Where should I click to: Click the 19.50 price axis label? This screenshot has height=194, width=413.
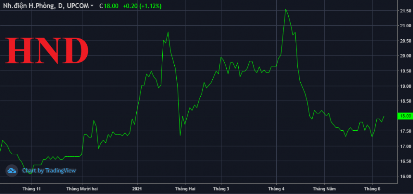[406, 71]
